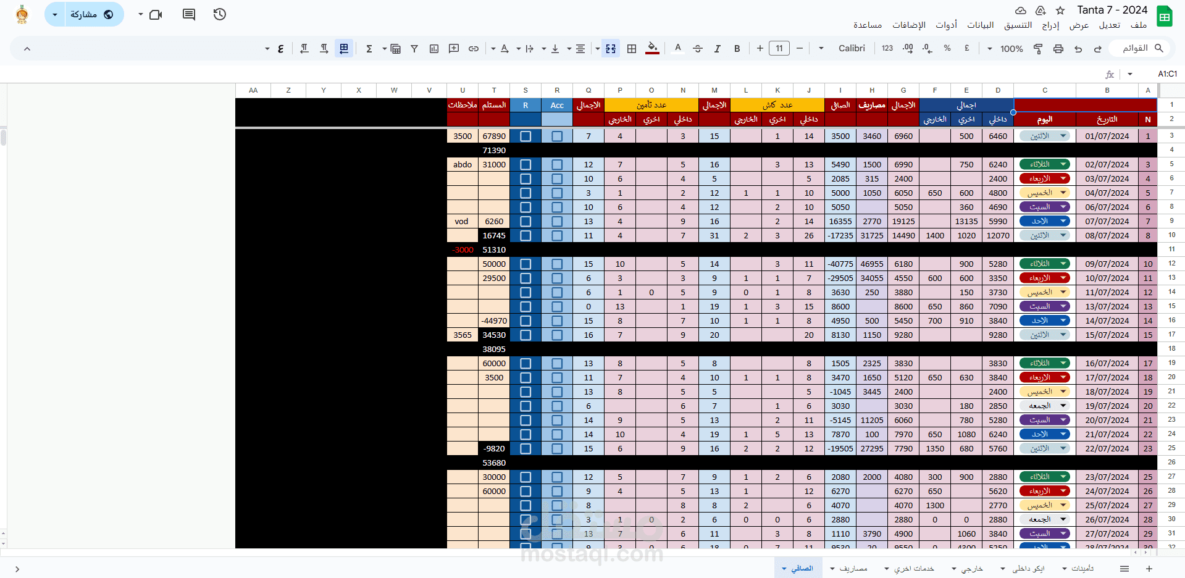Tick R checkbox in 01/07/2024 row

(x=526, y=136)
